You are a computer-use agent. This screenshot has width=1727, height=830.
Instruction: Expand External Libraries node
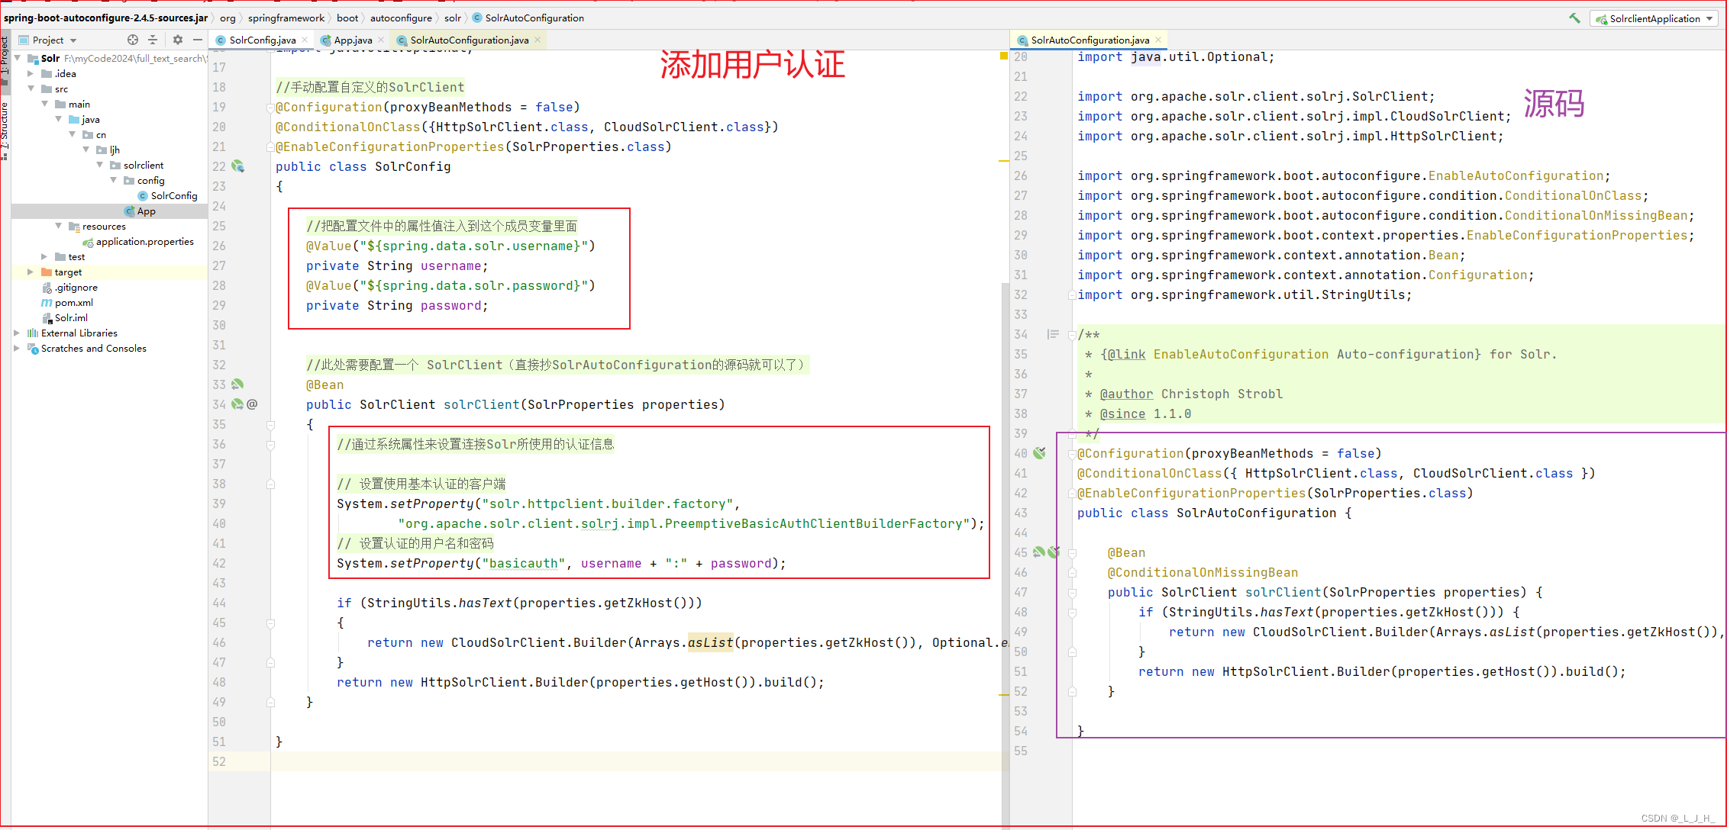[x=17, y=333]
